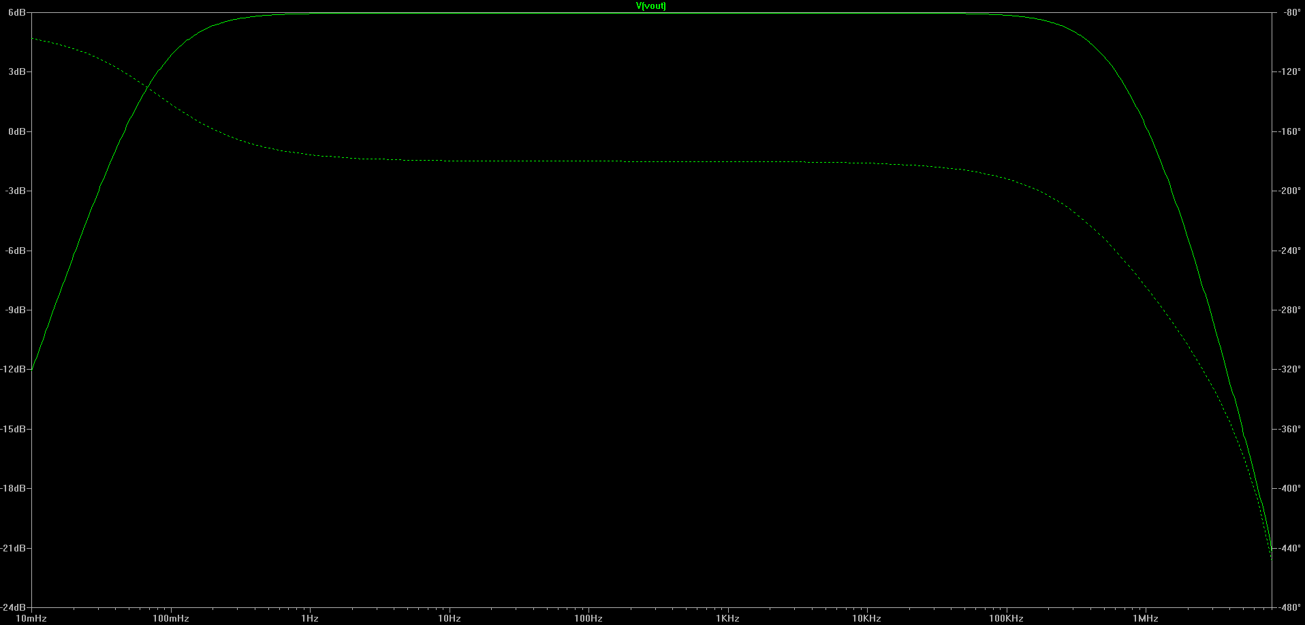Click the -480° phase axis label

[1289, 607]
